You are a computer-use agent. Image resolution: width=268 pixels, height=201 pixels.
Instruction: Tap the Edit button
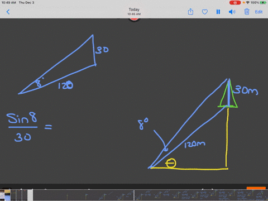[259, 12]
